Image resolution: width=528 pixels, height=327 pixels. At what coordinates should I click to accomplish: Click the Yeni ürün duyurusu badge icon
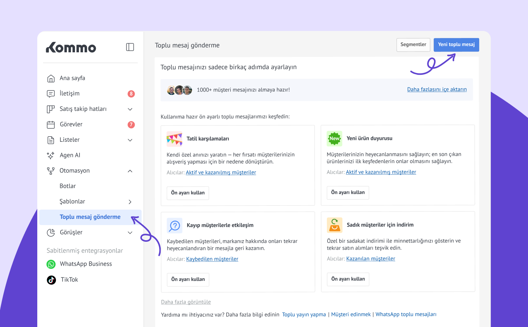(x=334, y=139)
